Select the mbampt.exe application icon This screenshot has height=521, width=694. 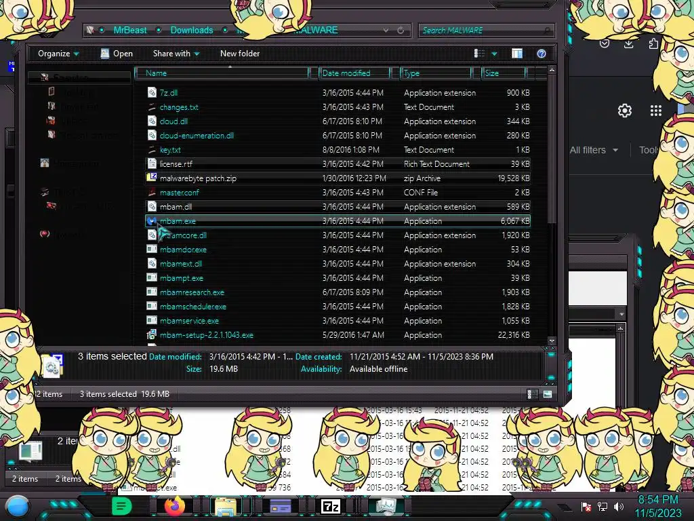152,277
